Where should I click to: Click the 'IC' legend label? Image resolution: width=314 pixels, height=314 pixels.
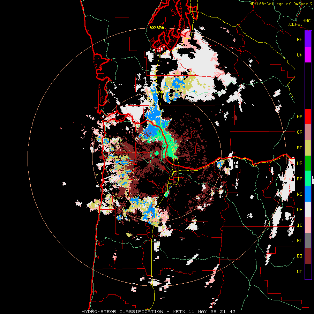299,225
